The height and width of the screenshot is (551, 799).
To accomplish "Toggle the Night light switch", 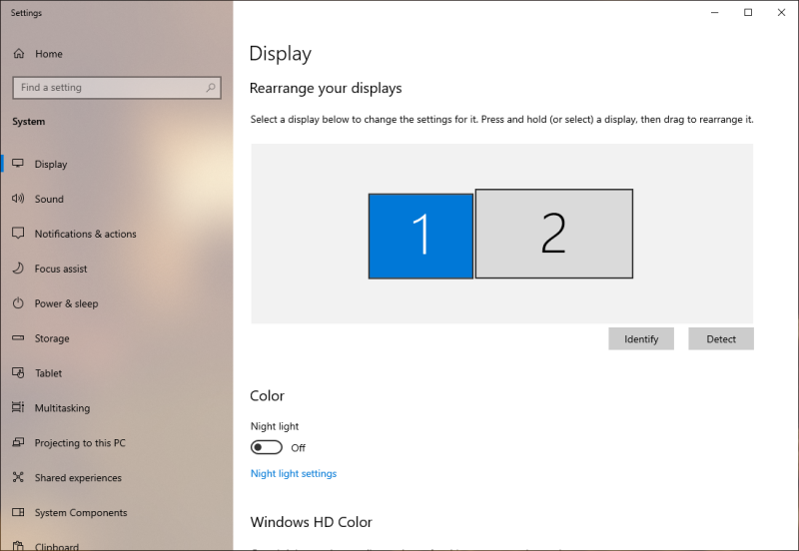I will click(x=267, y=447).
